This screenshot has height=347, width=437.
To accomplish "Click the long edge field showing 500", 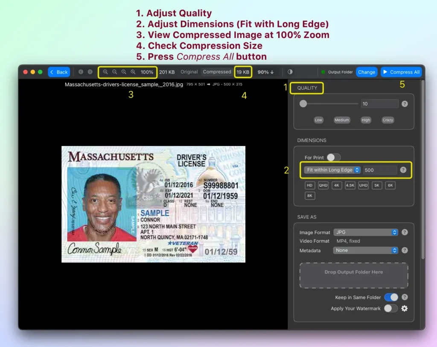I will [380, 170].
